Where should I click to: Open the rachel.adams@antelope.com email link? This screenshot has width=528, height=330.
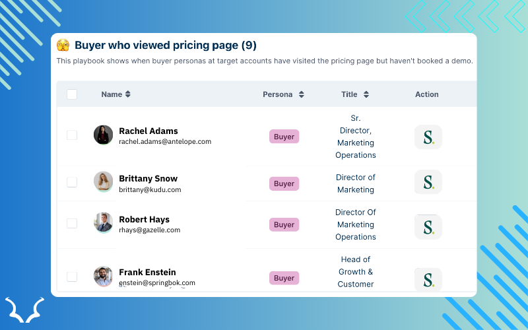click(x=165, y=141)
